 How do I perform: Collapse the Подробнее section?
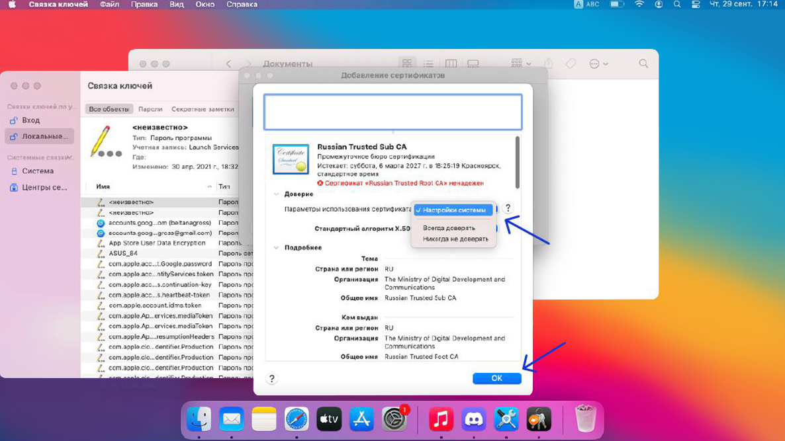277,247
